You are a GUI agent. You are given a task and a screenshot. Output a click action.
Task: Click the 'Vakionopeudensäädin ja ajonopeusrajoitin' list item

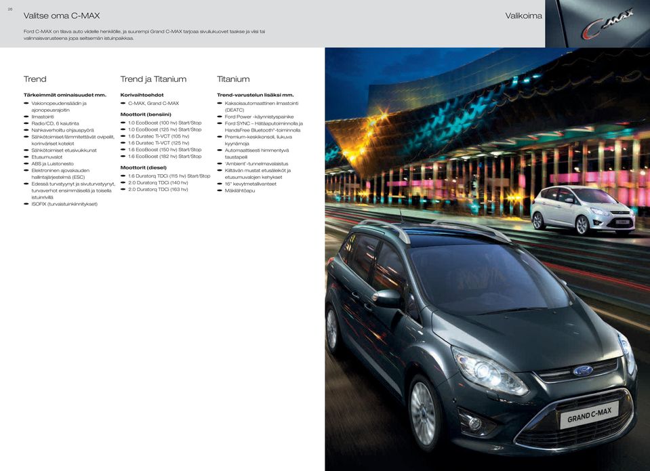click(x=59, y=106)
